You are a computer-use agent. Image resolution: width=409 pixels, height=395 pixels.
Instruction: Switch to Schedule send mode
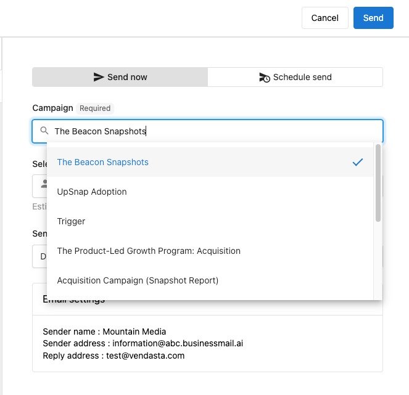point(295,77)
